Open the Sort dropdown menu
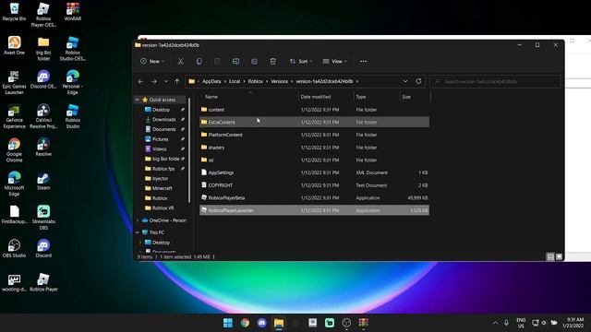 point(301,62)
